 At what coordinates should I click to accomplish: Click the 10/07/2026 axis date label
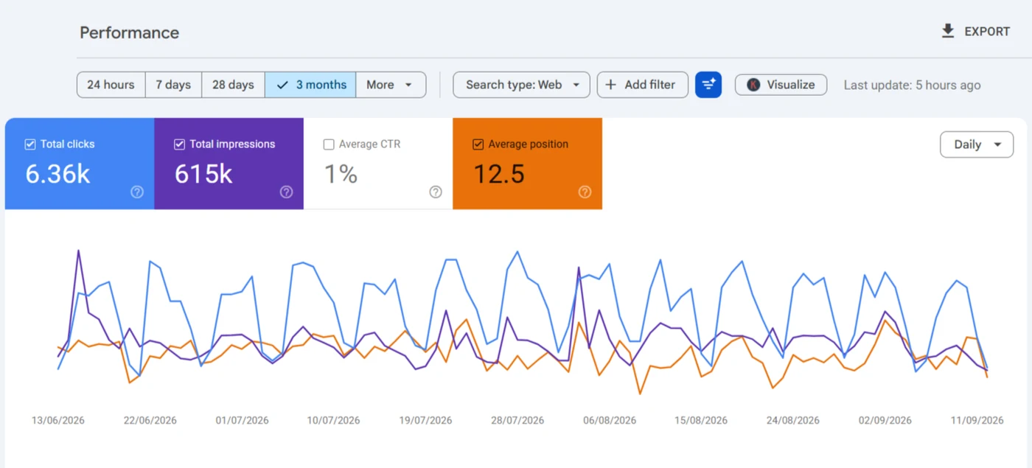click(x=333, y=420)
